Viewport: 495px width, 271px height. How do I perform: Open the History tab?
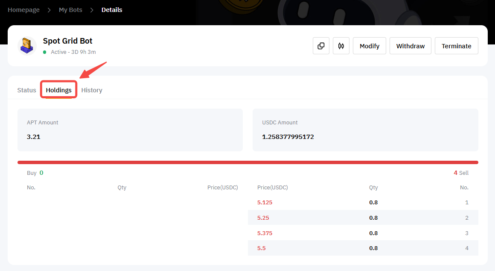(92, 90)
